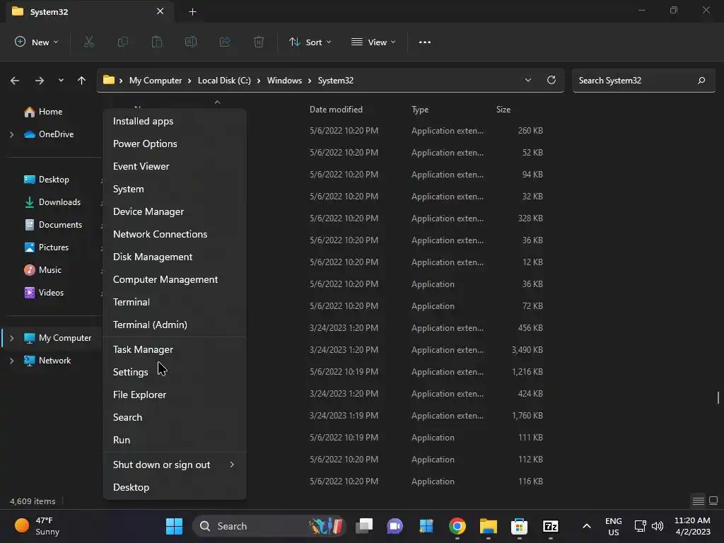Open the weather widget showing 47°F
724x543 pixels.
(37, 526)
